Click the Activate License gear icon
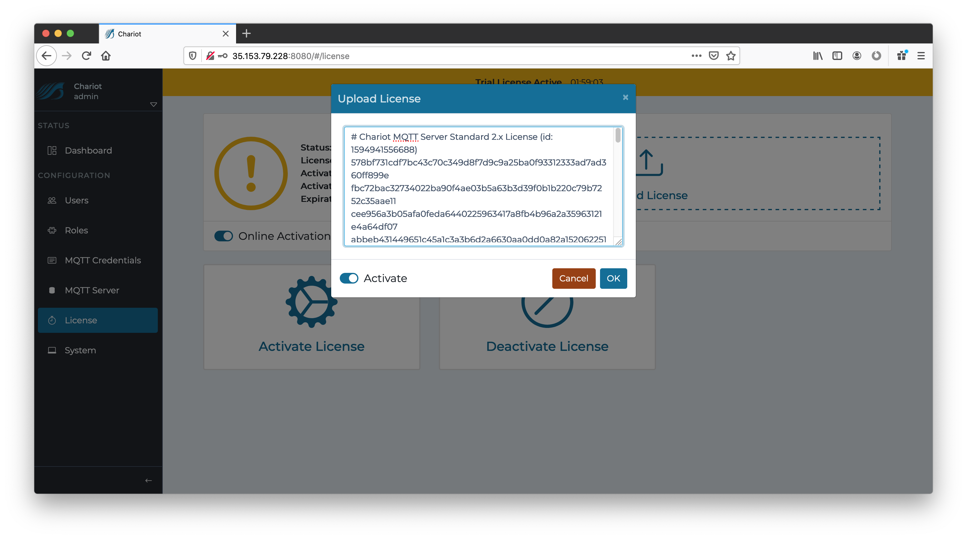967x539 pixels. (311, 302)
